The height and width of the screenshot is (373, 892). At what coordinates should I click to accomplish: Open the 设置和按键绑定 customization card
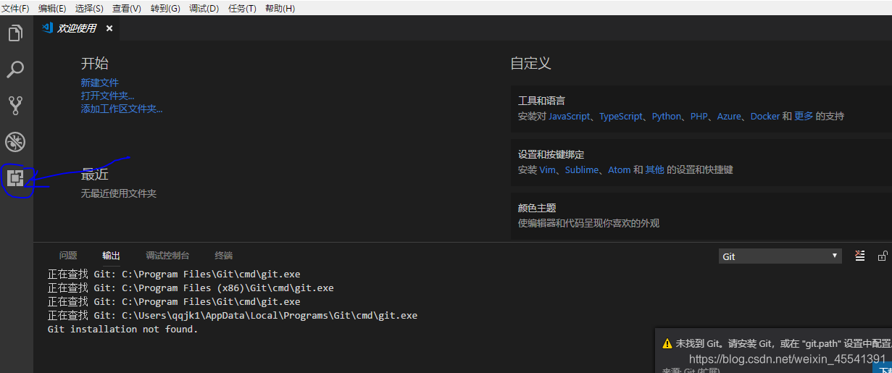click(701, 162)
